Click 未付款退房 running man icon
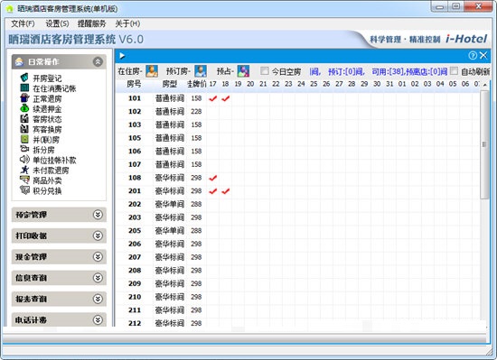The image size is (497, 360). point(24,170)
